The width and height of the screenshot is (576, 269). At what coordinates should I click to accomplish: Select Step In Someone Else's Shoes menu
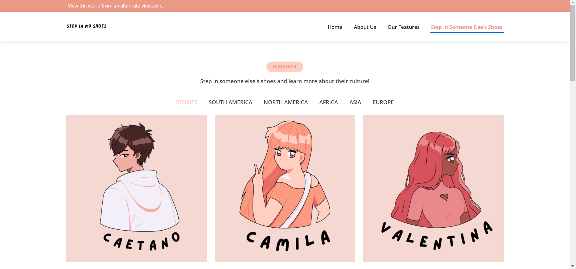[x=466, y=27]
